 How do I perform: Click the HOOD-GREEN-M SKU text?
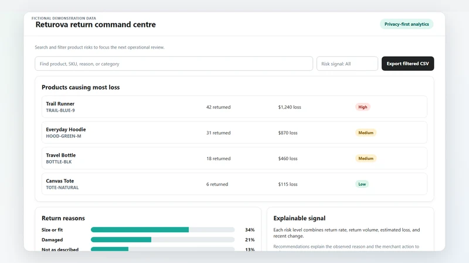[x=63, y=136]
